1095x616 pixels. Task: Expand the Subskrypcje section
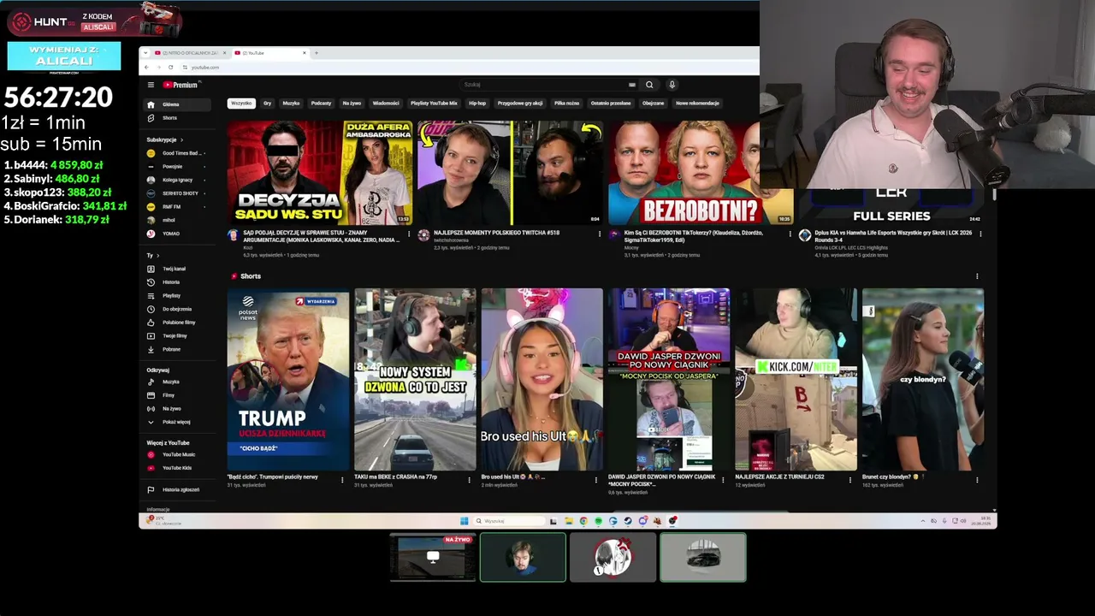(164, 139)
